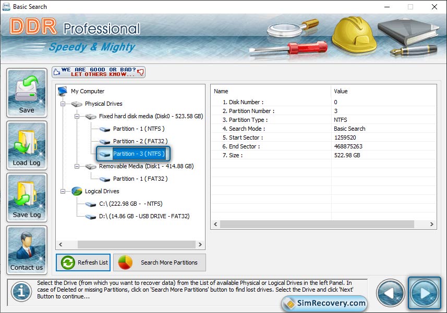This screenshot has width=447, height=313.
Task: Click the app icon in the title bar
Action: click(6, 7)
